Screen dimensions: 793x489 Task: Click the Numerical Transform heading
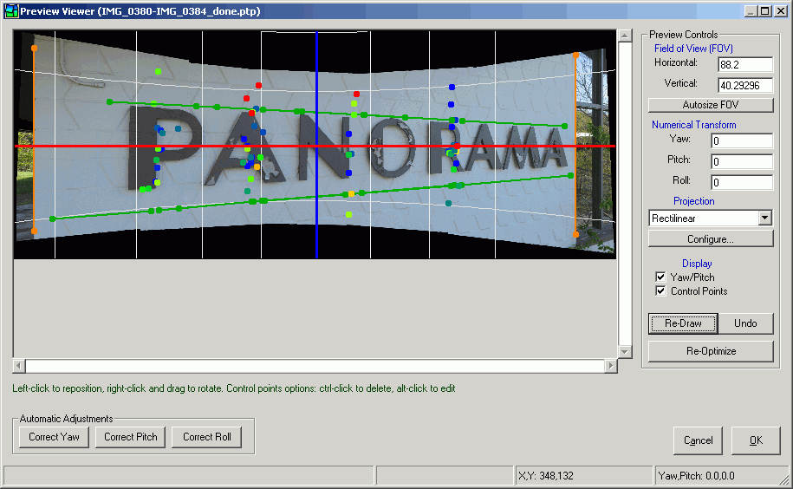coord(693,124)
